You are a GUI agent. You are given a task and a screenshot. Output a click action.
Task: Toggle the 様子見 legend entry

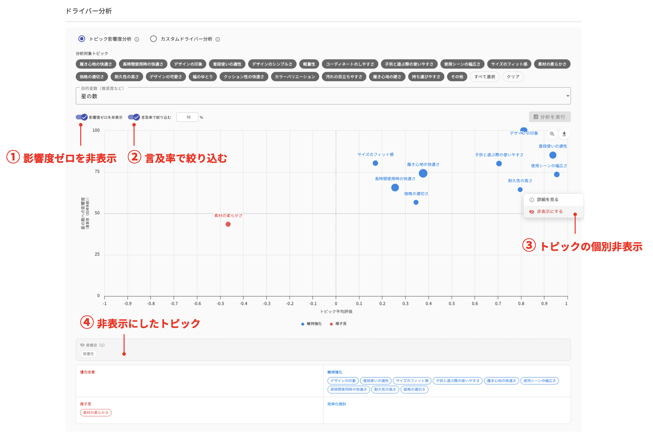point(338,324)
